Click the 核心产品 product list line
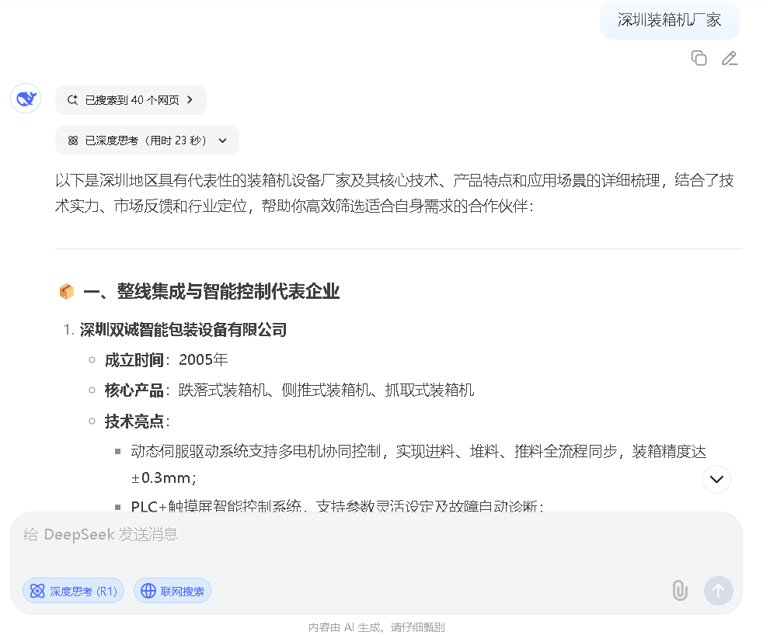Image resolution: width=770 pixels, height=635 pixels. 290,390
